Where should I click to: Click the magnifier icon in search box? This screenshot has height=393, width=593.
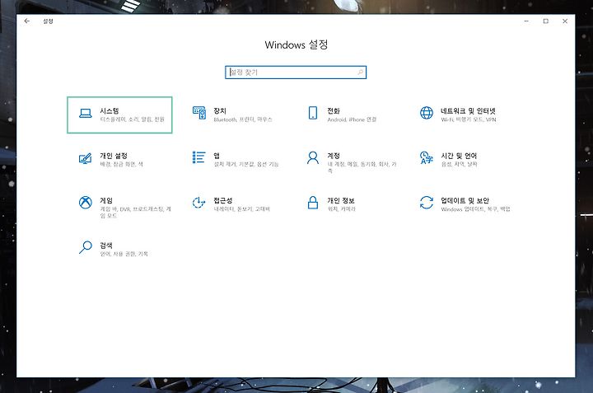pyautogui.click(x=361, y=73)
